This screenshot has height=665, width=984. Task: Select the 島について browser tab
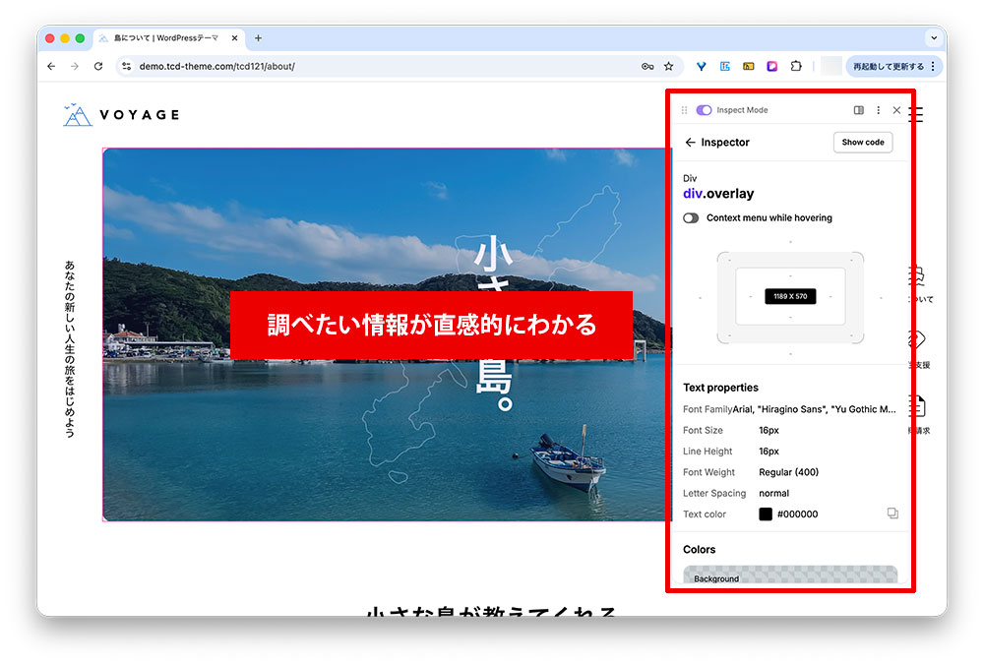[162, 38]
